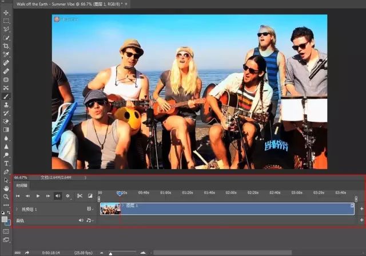
Task: Step to next frame
Action: click(48, 196)
